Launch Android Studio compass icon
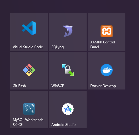139x135 pixels. pyautogui.click(x=68, y=109)
